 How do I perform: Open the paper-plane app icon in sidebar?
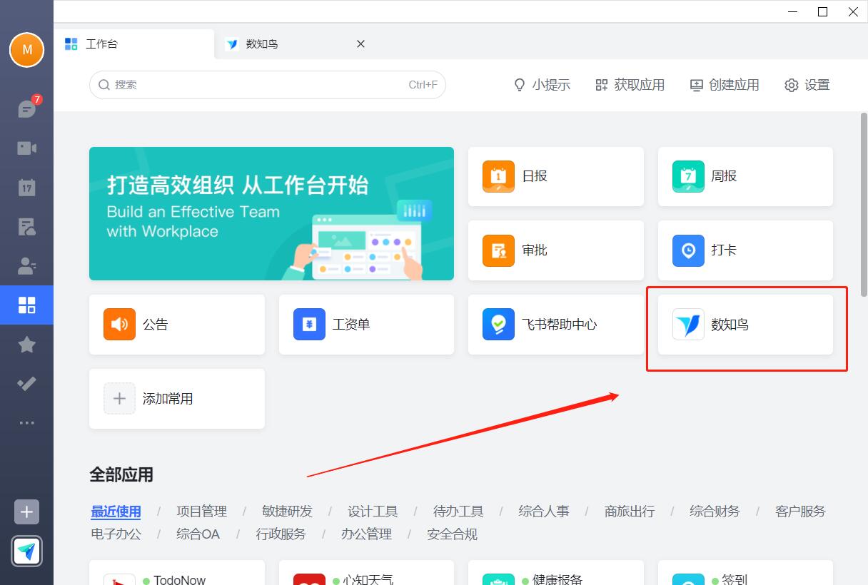[26, 551]
